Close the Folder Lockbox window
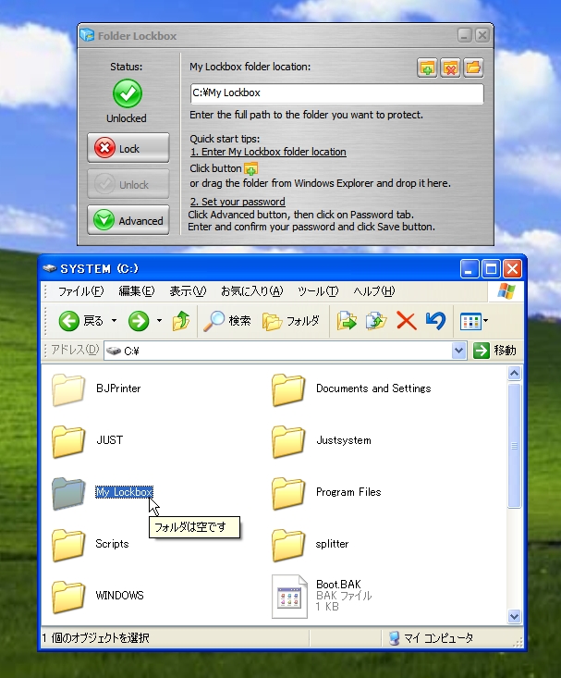This screenshot has width=561, height=678. (x=482, y=35)
